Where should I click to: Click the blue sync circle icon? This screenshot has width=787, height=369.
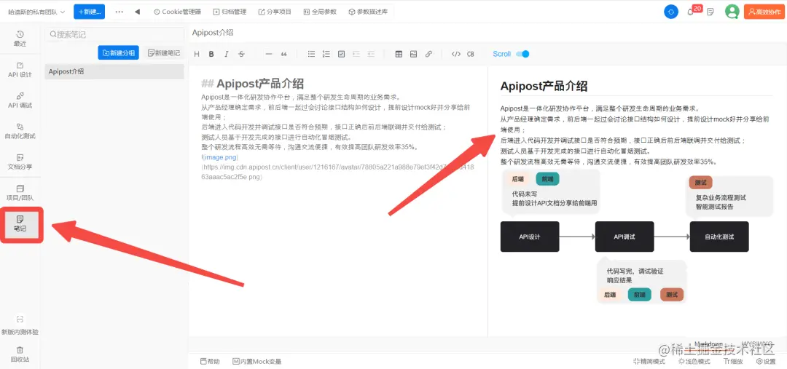click(671, 12)
